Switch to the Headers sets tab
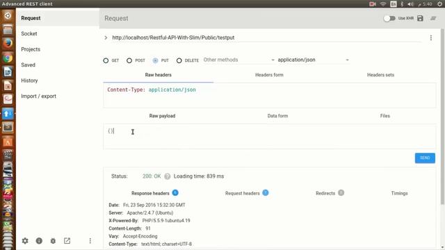The height and width of the screenshot is (250, 445). coord(380,75)
